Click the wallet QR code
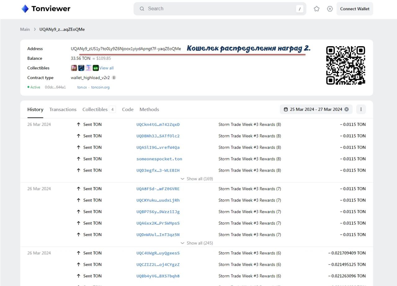397x286 pixels. (346, 65)
